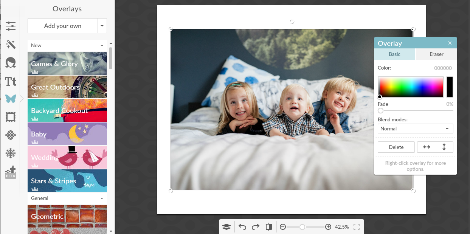This screenshot has height=234, width=470.
Task: Open the Themes snowflake tool
Action: 11,153
